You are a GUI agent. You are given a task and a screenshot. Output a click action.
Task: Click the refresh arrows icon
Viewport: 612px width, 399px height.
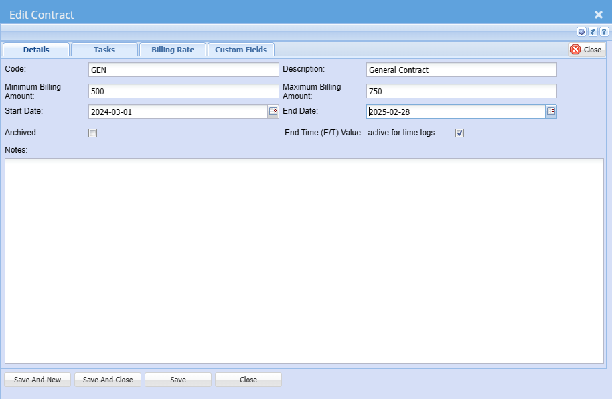point(593,32)
